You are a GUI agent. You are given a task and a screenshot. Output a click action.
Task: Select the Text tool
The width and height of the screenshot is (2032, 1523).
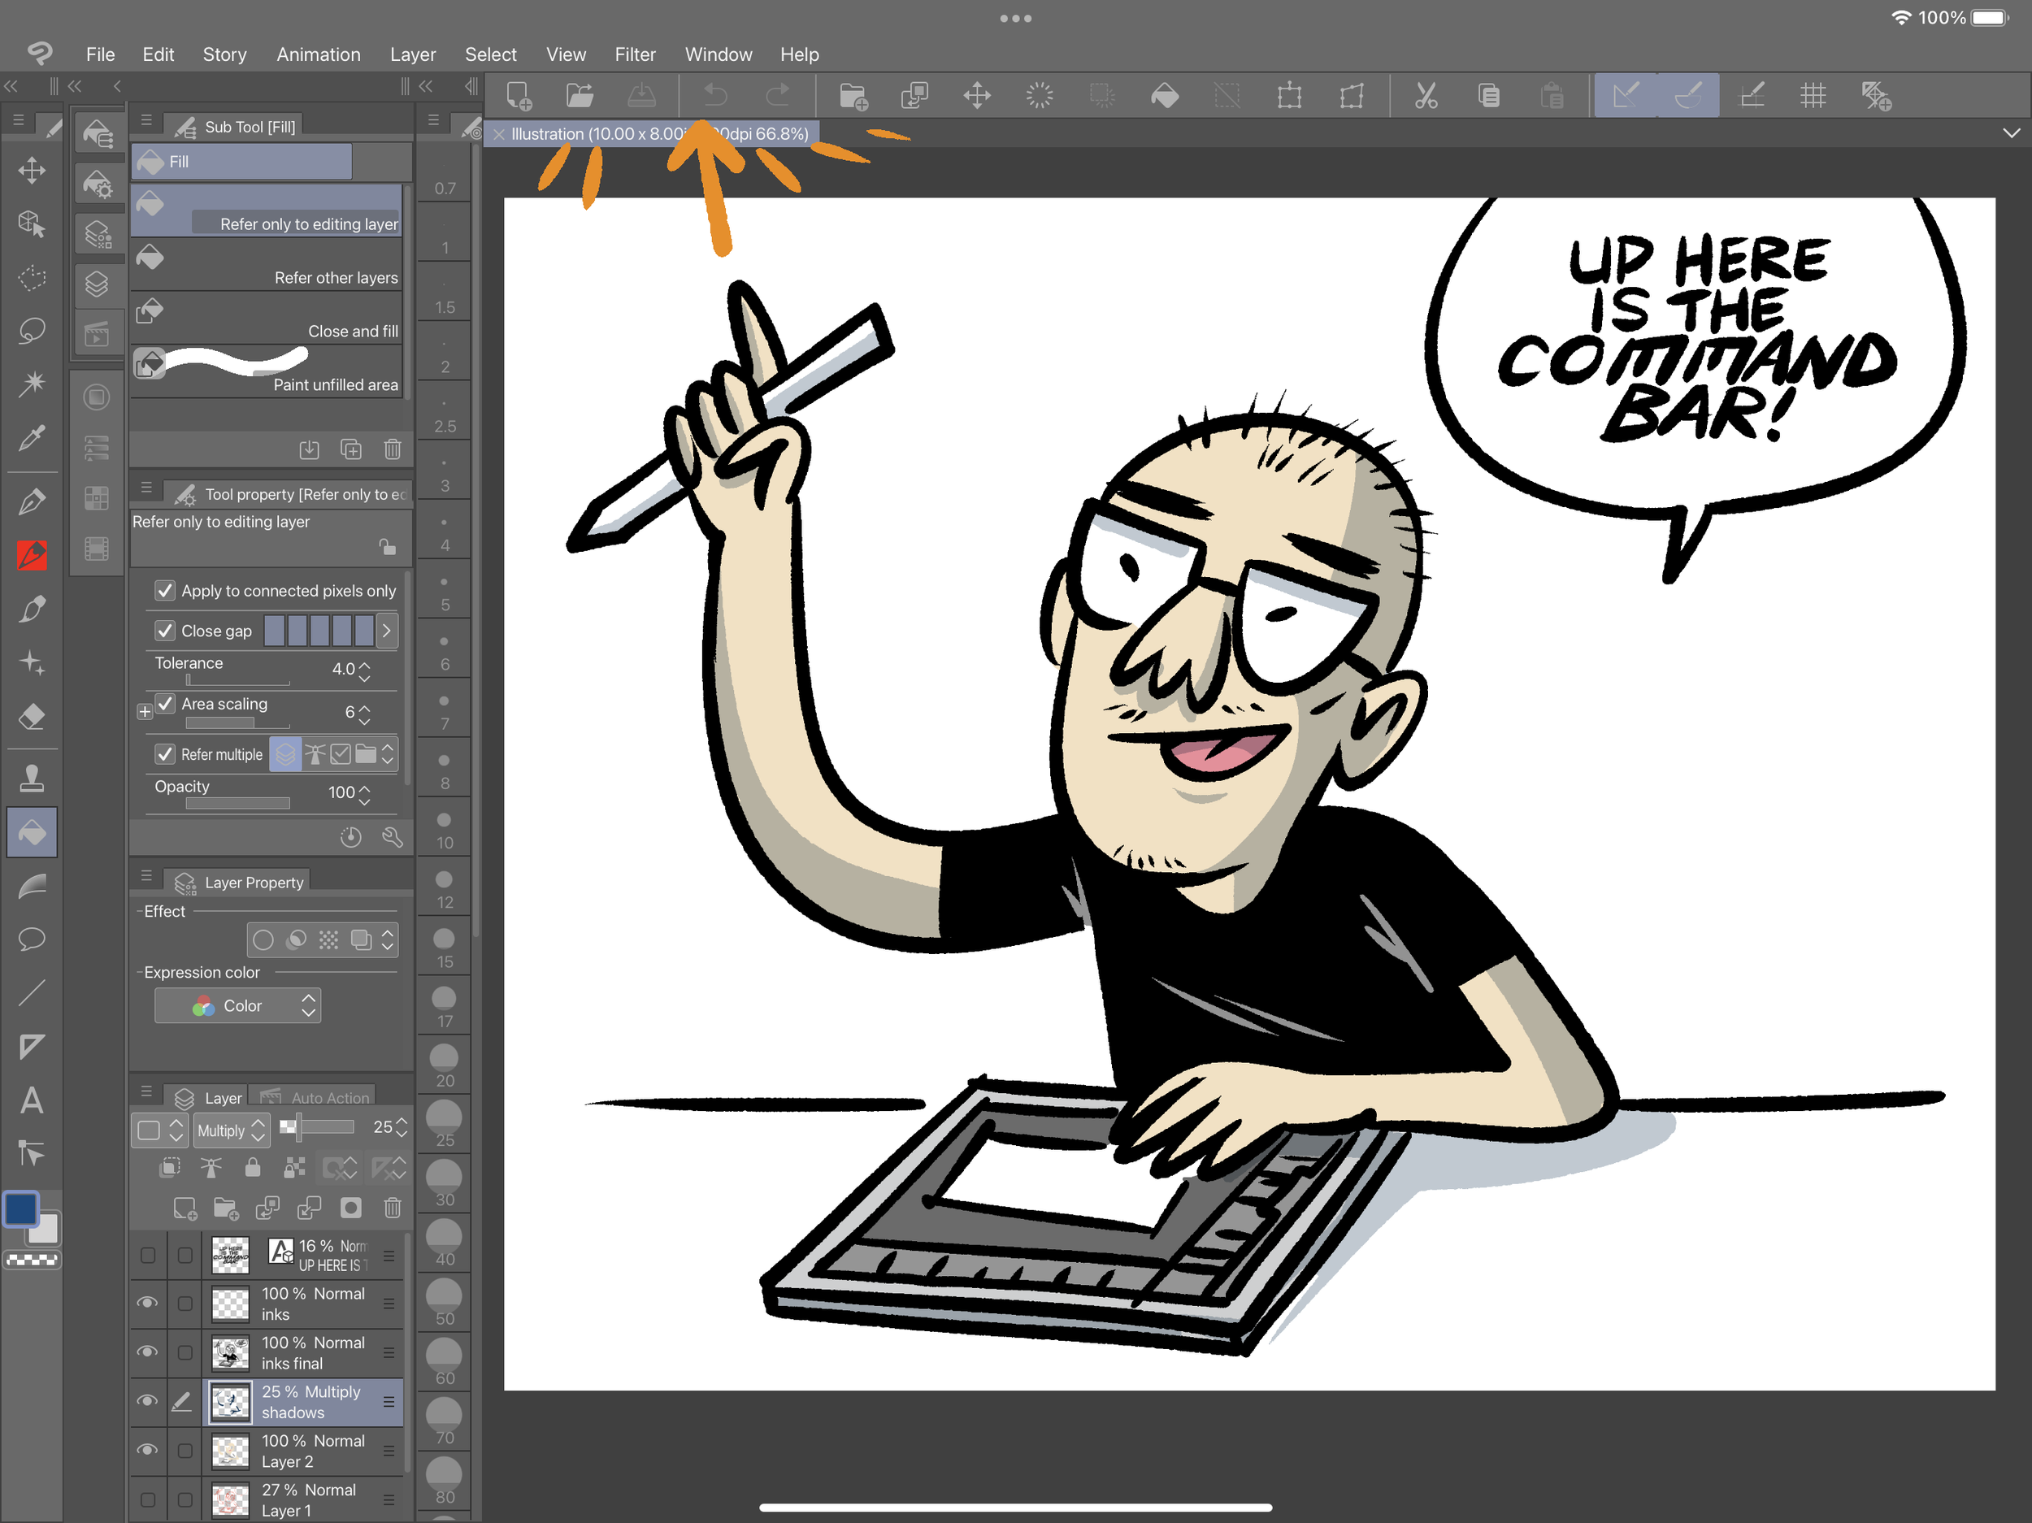33,1100
